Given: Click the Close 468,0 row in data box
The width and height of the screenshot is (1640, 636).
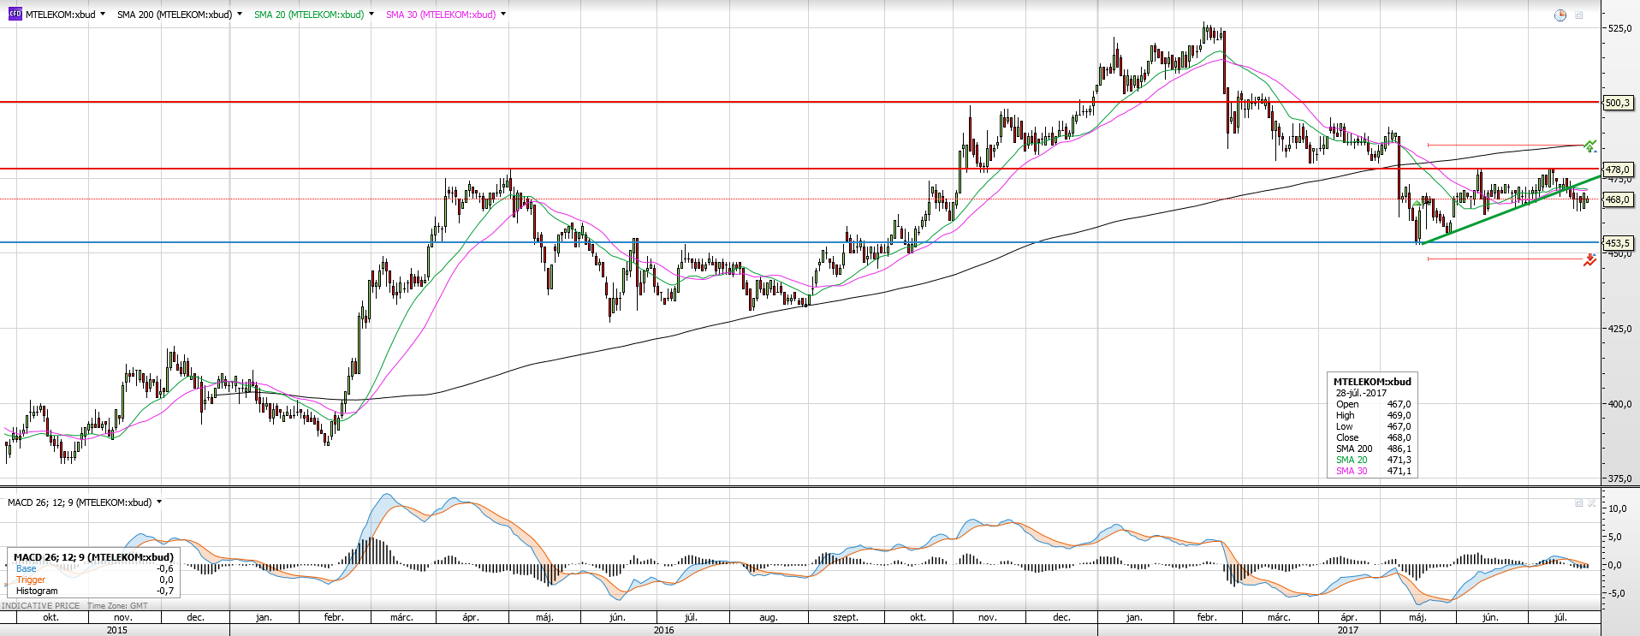Looking at the screenshot, I should tap(1373, 437).
